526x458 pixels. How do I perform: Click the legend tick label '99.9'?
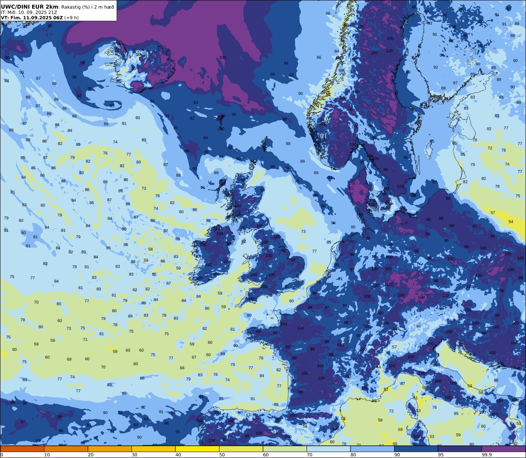(487, 455)
